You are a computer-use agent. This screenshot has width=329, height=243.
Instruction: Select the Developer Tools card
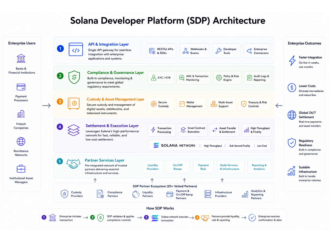(227, 51)
